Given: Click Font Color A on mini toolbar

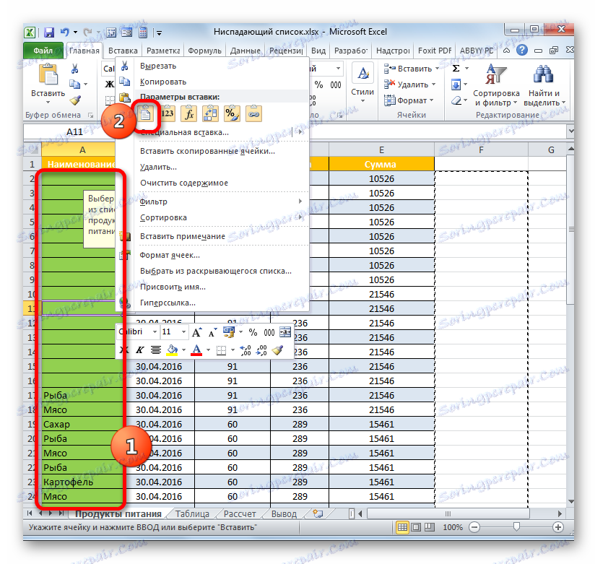Looking at the screenshot, I should point(196,350).
